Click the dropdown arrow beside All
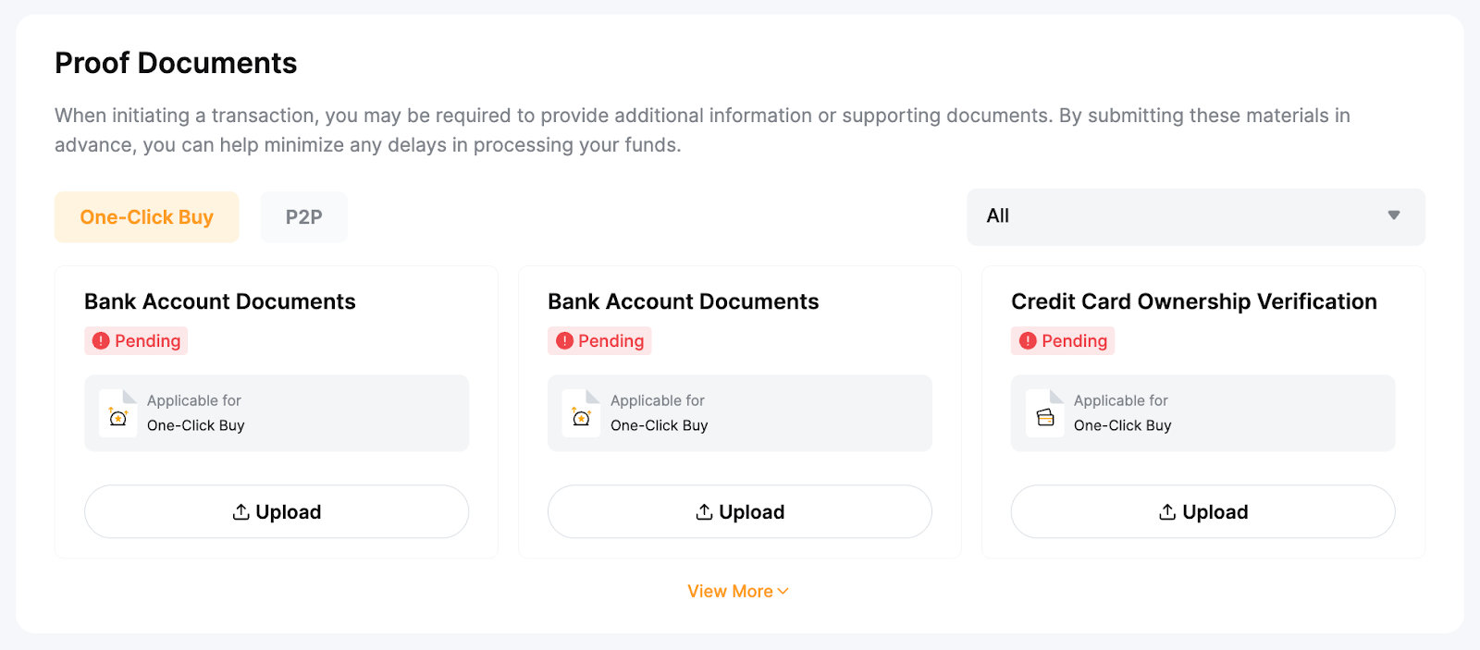The width and height of the screenshot is (1480, 650). point(1393,216)
